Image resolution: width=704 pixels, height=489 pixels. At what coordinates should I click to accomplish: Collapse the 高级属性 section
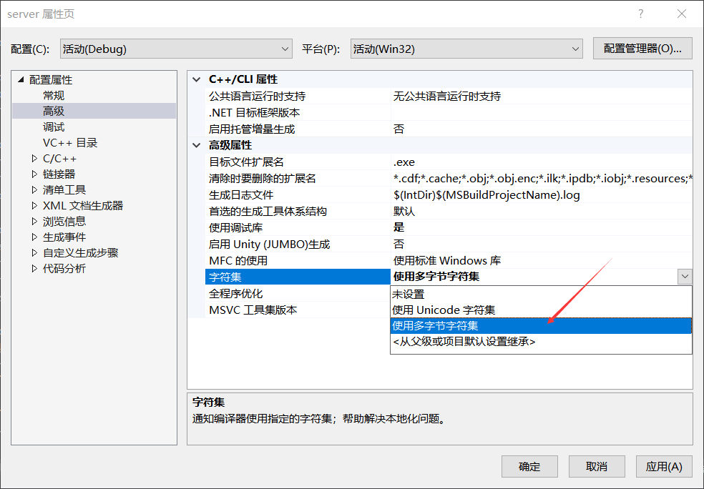point(196,144)
